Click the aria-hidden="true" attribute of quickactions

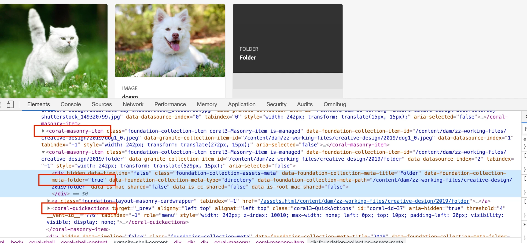[x=436, y=208]
